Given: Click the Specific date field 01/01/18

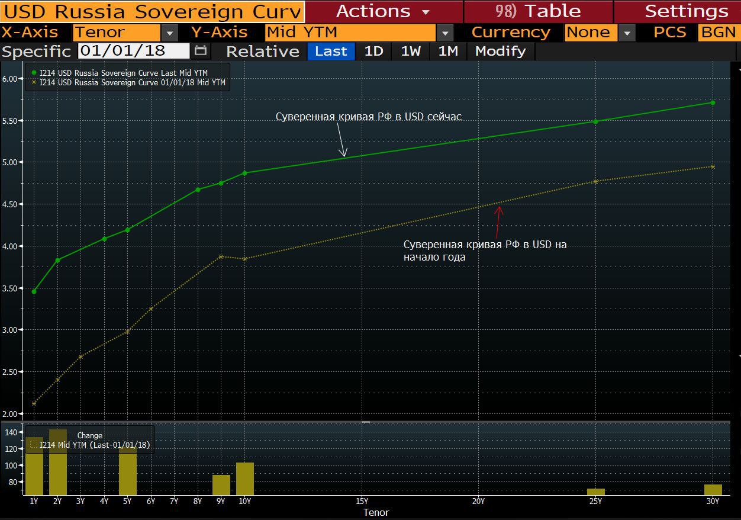Looking at the screenshot, I should [x=134, y=51].
